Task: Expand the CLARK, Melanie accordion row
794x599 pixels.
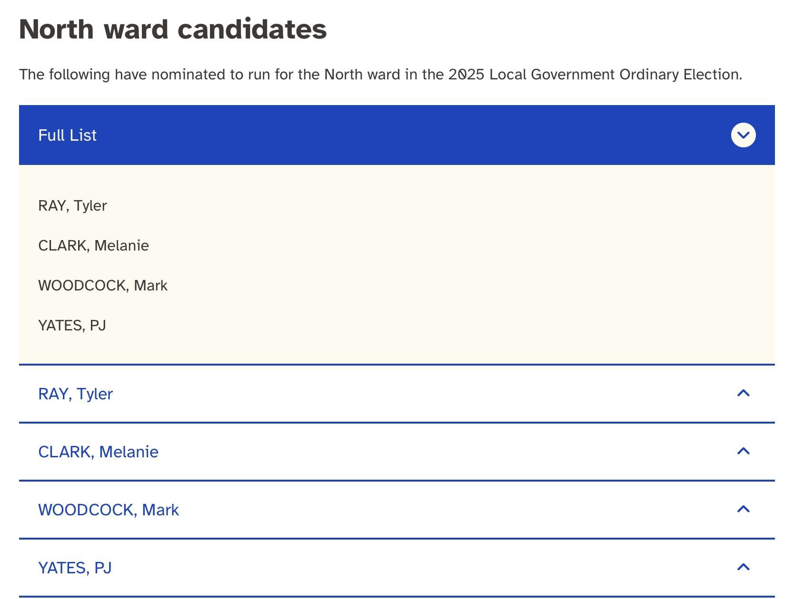Action: [397, 452]
